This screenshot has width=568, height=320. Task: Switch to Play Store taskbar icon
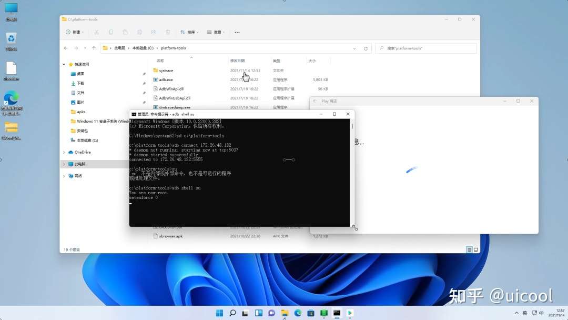click(350, 313)
